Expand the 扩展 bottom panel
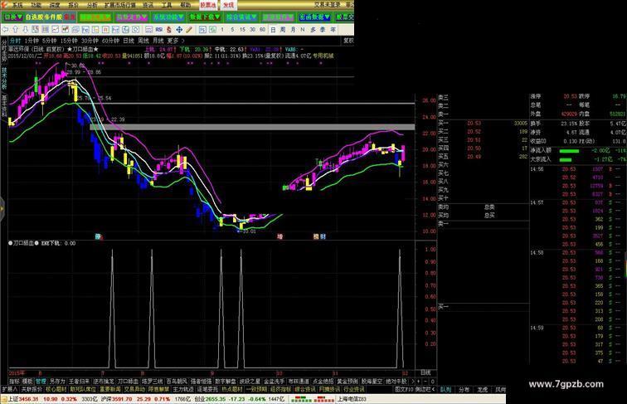 9,389
